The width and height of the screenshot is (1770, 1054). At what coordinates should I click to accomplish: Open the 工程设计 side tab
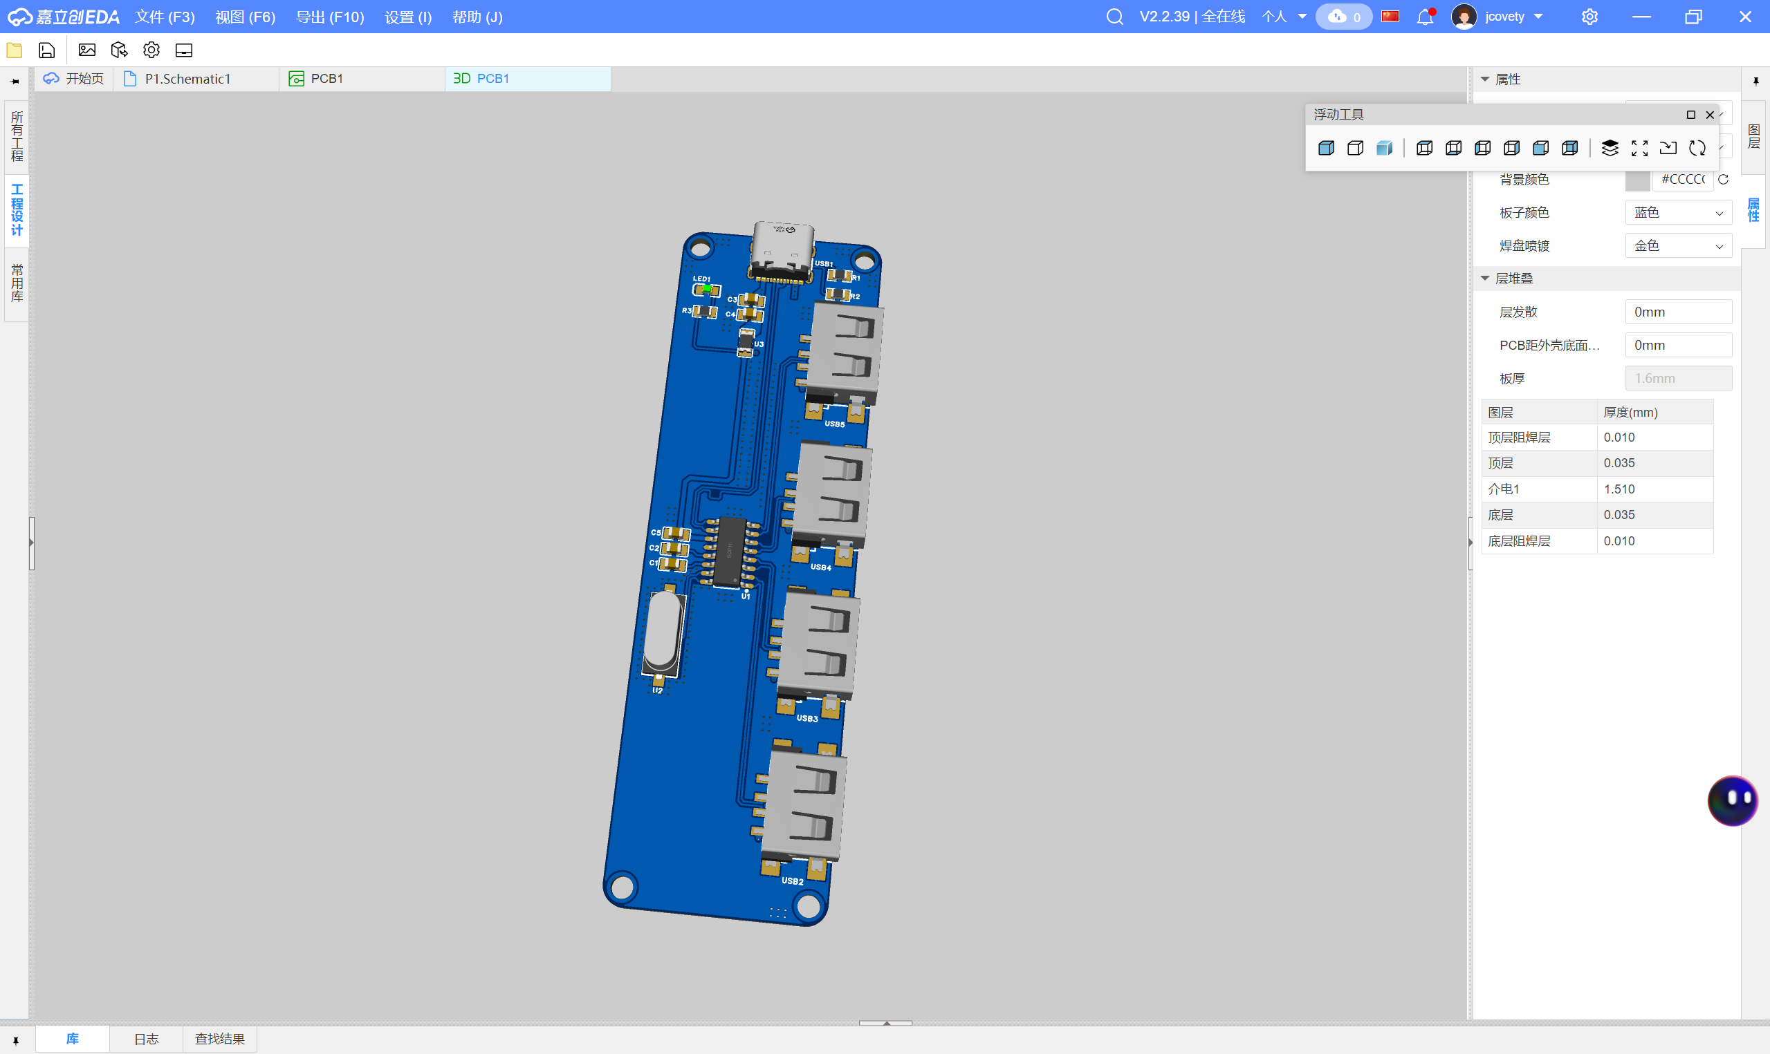[17, 209]
